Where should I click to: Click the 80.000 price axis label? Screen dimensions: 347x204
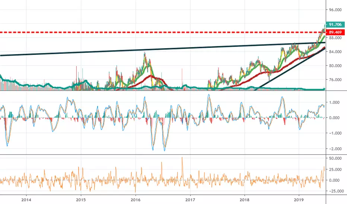click(335, 66)
